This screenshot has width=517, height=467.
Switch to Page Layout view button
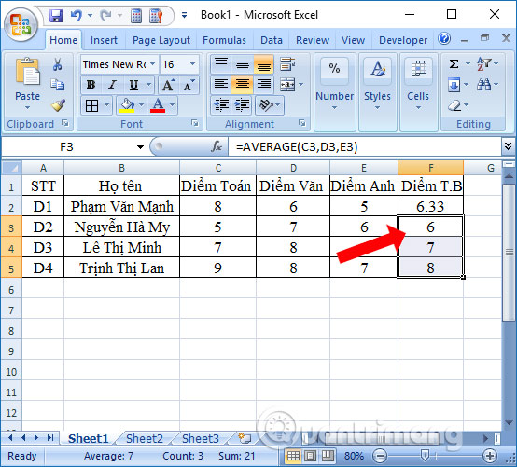(310, 456)
